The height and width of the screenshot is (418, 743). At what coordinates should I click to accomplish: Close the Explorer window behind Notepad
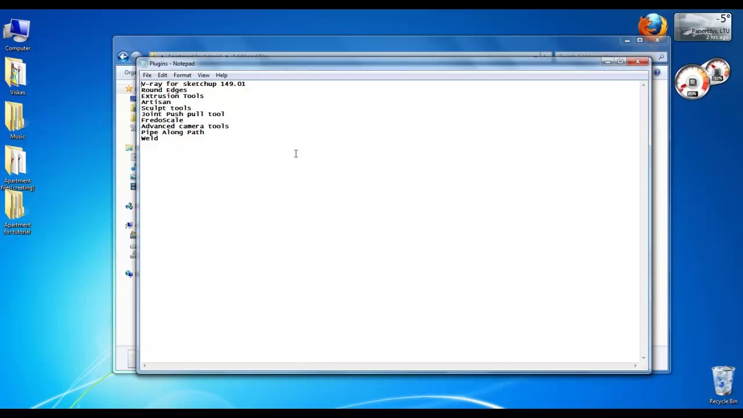(x=657, y=40)
